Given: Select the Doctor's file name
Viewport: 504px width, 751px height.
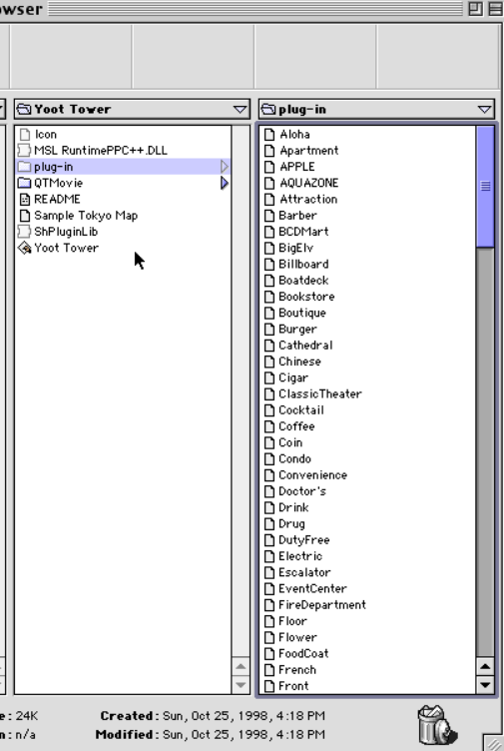Looking at the screenshot, I should (x=302, y=491).
